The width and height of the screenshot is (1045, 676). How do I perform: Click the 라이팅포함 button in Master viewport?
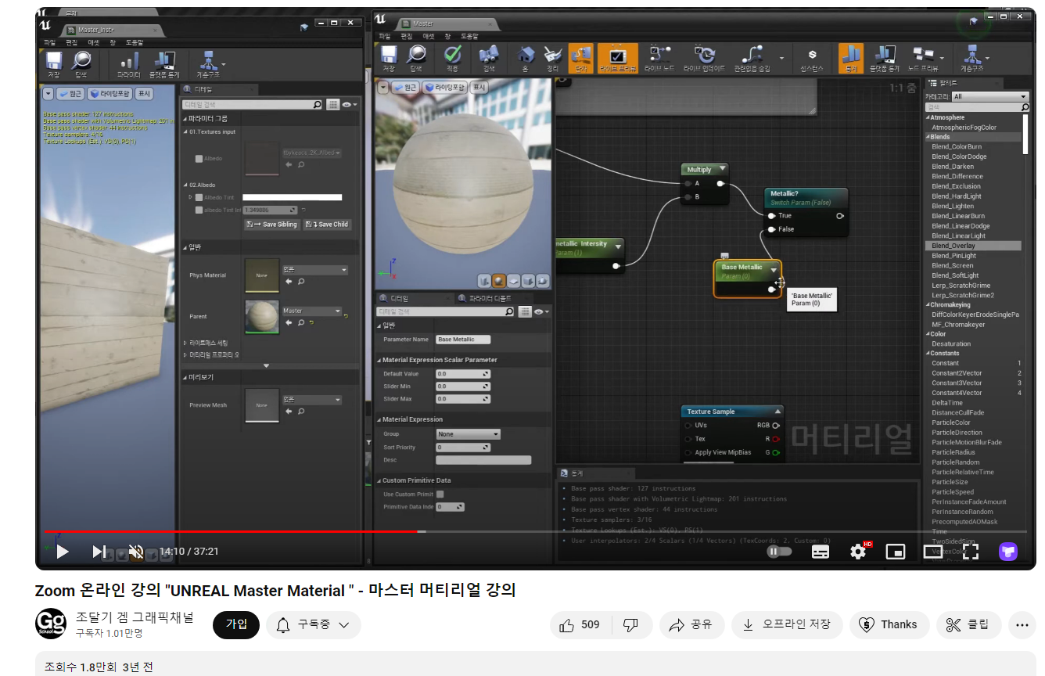point(444,88)
